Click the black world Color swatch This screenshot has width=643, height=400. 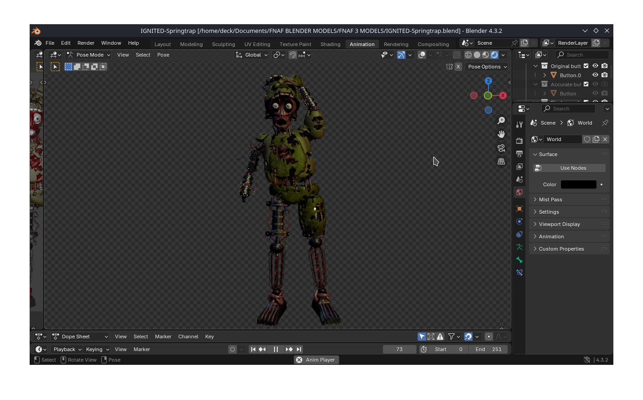tap(578, 184)
